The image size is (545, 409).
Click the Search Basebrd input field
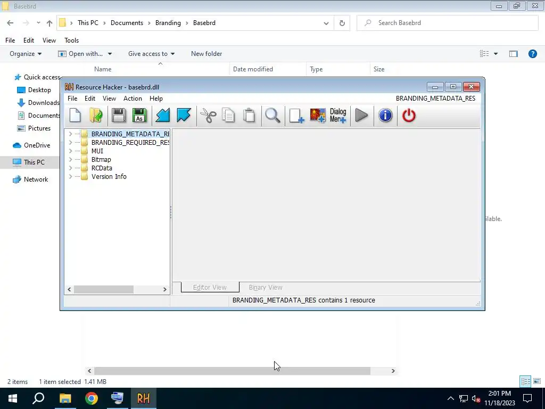pyautogui.click(x=447, y=23)
